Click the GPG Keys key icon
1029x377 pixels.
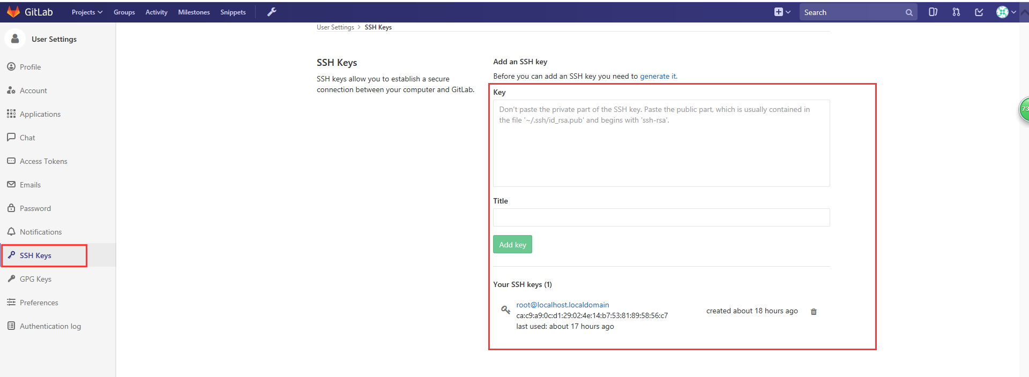[11, 278]
